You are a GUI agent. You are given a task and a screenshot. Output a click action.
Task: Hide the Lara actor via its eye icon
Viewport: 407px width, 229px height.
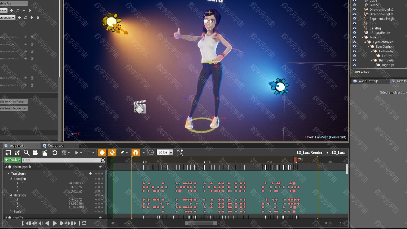[x=355, y=24]
